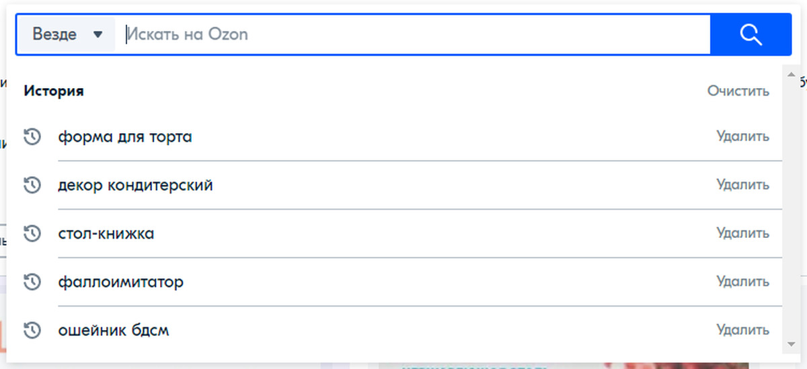Remove the fourth history entry via 'Удалить'

(x=742, y=282)
